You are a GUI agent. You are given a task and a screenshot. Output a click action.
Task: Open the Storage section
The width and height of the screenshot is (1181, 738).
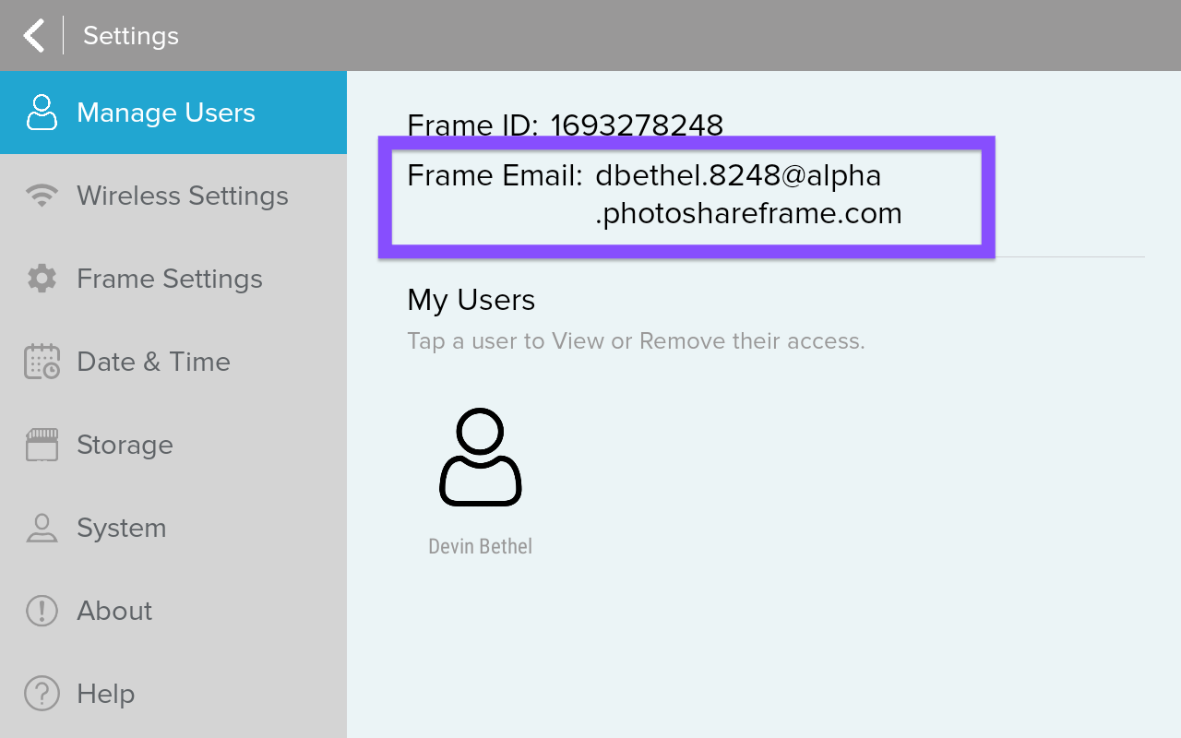125,445
